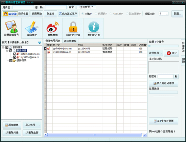Click the 刷 refresh captcha button
The width and height of the screenshot is (186, 142).
point(176,77)
